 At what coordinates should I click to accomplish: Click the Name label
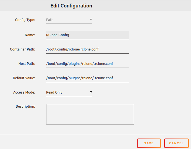(x=30, y=35)
